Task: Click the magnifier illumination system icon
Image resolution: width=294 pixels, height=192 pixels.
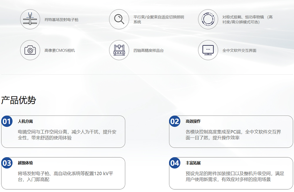Action: click(x=119, y=19)
